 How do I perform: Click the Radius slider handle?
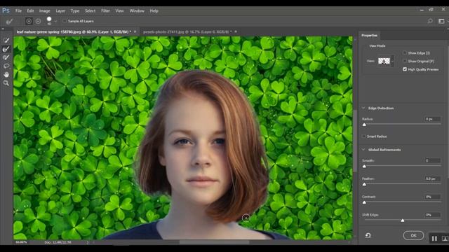364,125
